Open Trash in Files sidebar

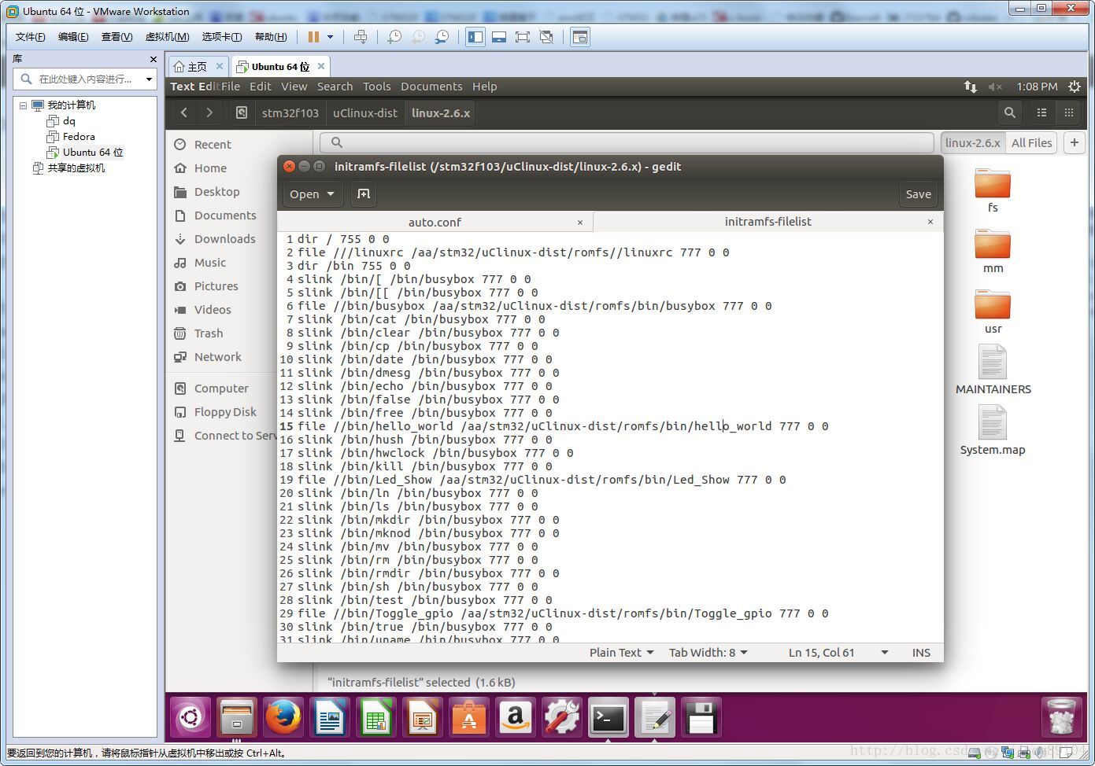pyautogui.click(x=209, y=333)
